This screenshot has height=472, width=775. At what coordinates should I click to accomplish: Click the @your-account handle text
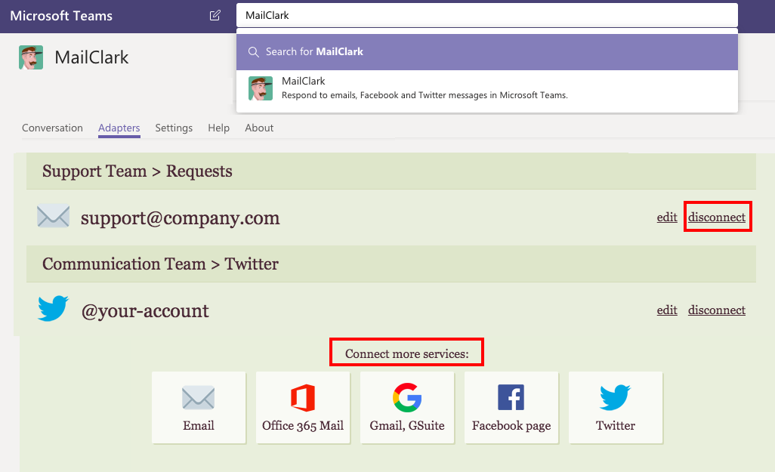145,311
